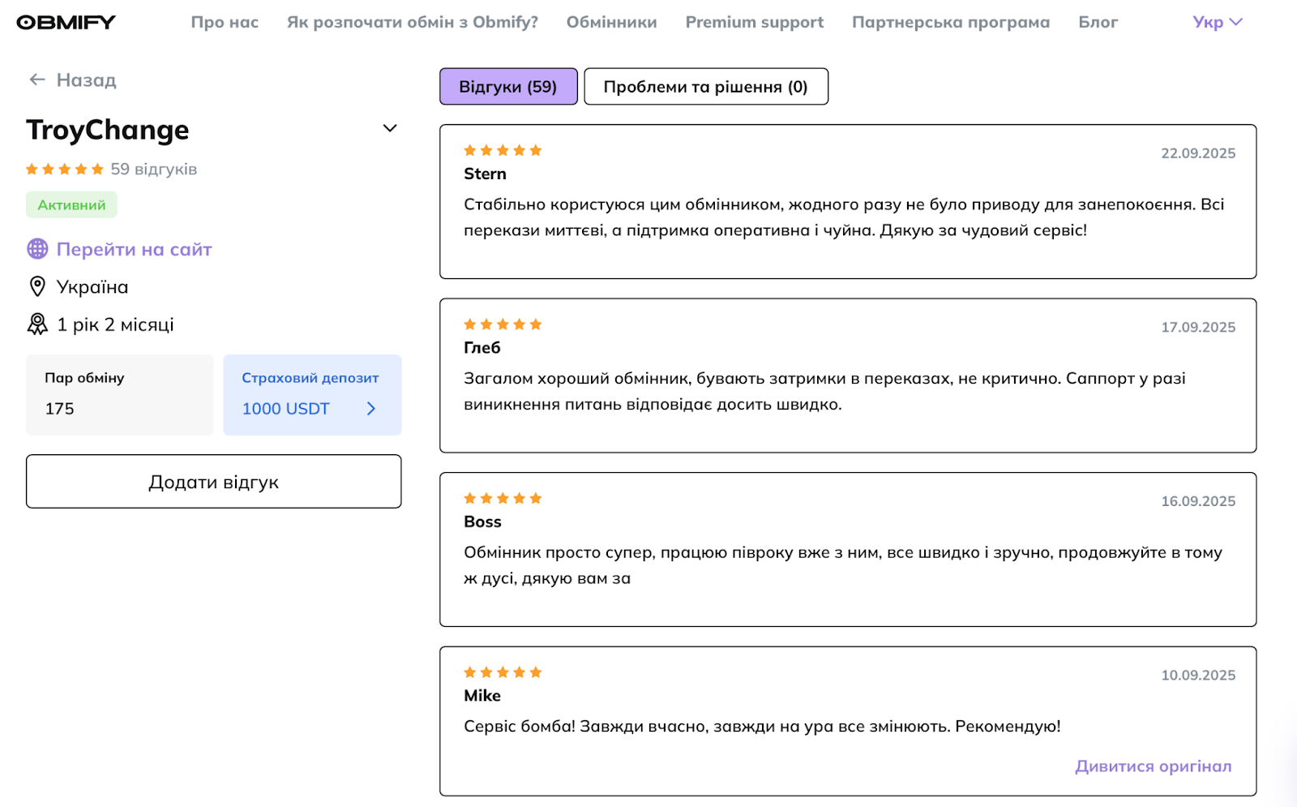Screen dimensions: 1297x807
Task: Click the location pin icon
Action: tap(37, 286)
